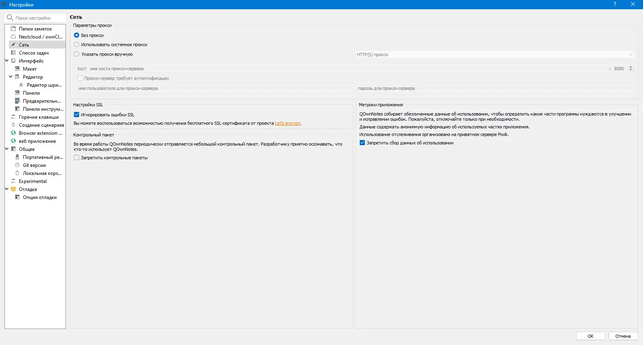Click the proxy username field
This screenshot has height=345, width=643.
point(215,88)
